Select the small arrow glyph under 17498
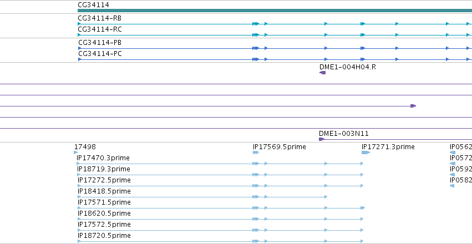 point(75,152)
